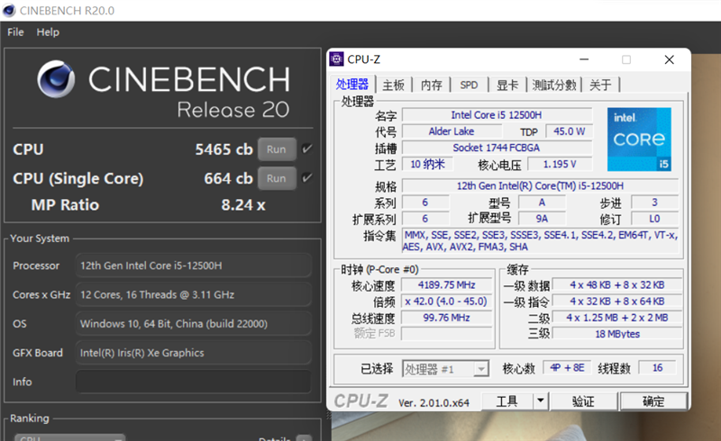Click the CPU-Z version text
Viewport: 721px width, 441px height.
click(x=434, y=403)
